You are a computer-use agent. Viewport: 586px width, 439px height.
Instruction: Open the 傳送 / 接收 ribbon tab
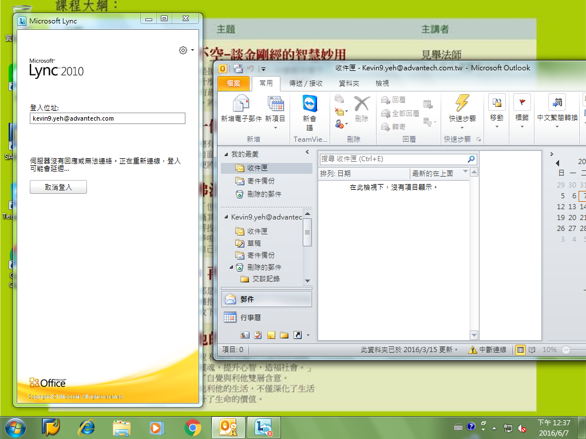tap(306, 83)
